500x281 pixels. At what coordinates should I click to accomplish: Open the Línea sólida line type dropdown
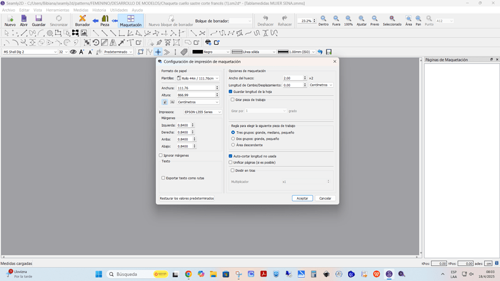point(254,52)
